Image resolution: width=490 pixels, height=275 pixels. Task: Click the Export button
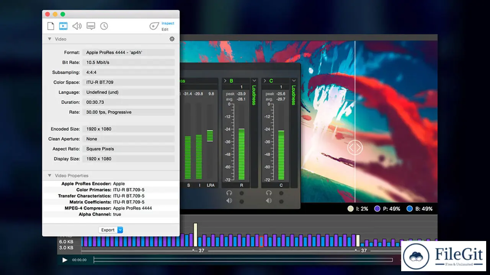pyautogui.click(x=108, y=230)
